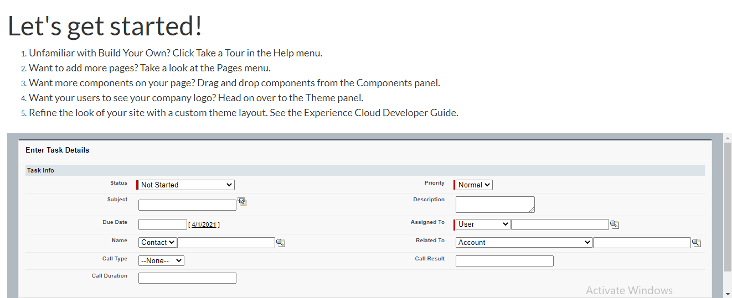Image resolution: width=732 pixels, height=298 pixels.
Task: Focus the Call Duration input field
Action: pos(187,278)
